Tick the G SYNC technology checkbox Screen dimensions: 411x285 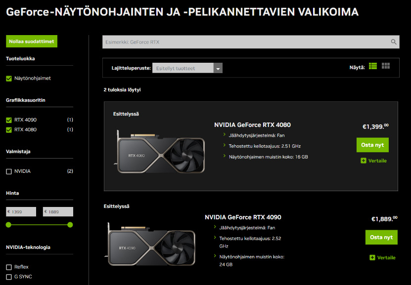pyautogui.click(x=9, y=277)
